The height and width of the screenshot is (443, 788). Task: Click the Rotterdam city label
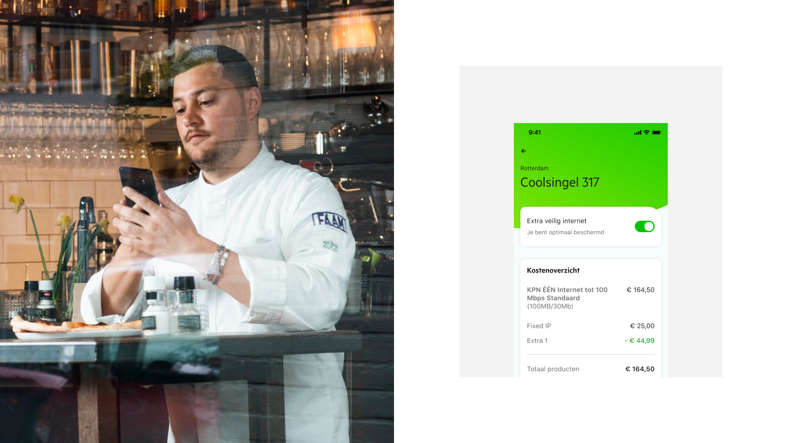click(x=534, y=168)
